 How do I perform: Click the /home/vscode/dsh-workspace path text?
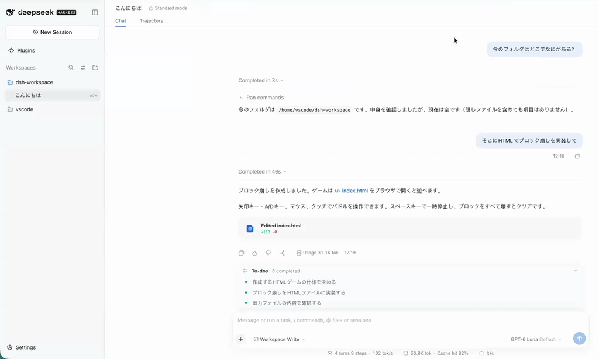coord(314,110)
